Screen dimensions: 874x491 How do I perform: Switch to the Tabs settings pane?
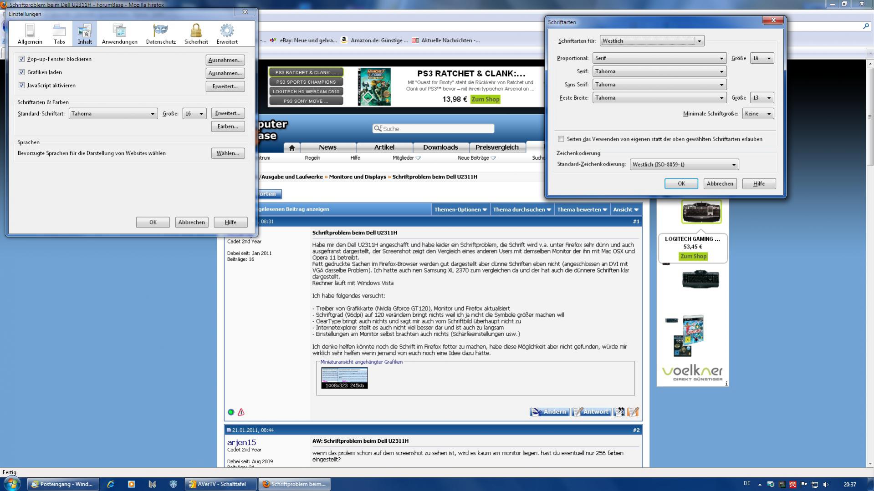59,34
